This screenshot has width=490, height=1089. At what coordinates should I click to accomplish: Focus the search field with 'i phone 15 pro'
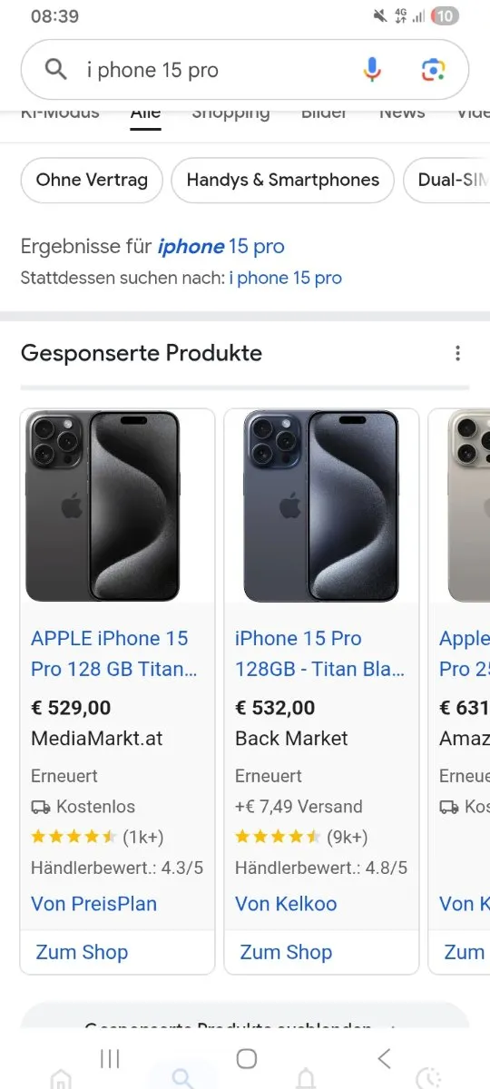[x=219, y=70]
